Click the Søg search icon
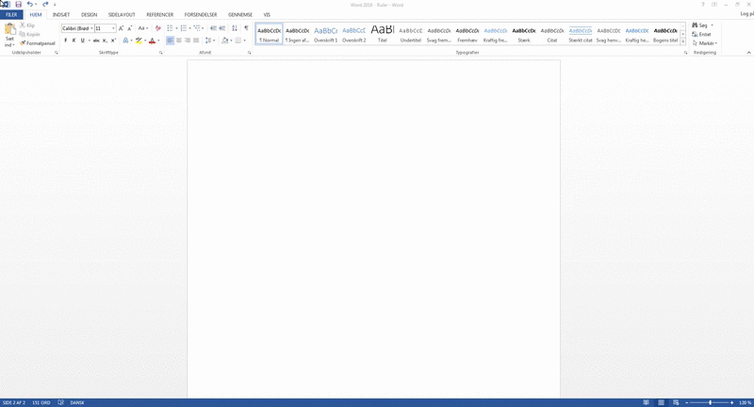Viewport: 754px width, 407px height. pyautogui.click(x=701, y=25)
